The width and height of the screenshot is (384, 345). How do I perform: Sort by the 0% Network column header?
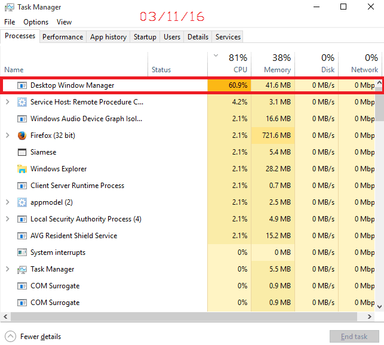click(x=360, y=64)
